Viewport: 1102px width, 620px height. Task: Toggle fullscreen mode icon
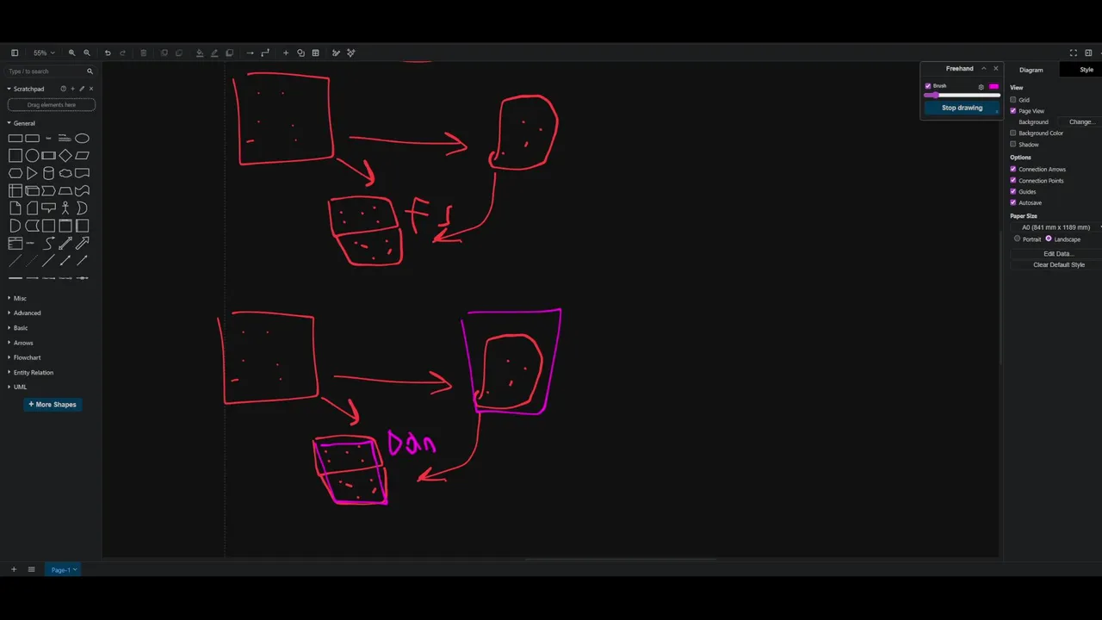click(1073, 53)
